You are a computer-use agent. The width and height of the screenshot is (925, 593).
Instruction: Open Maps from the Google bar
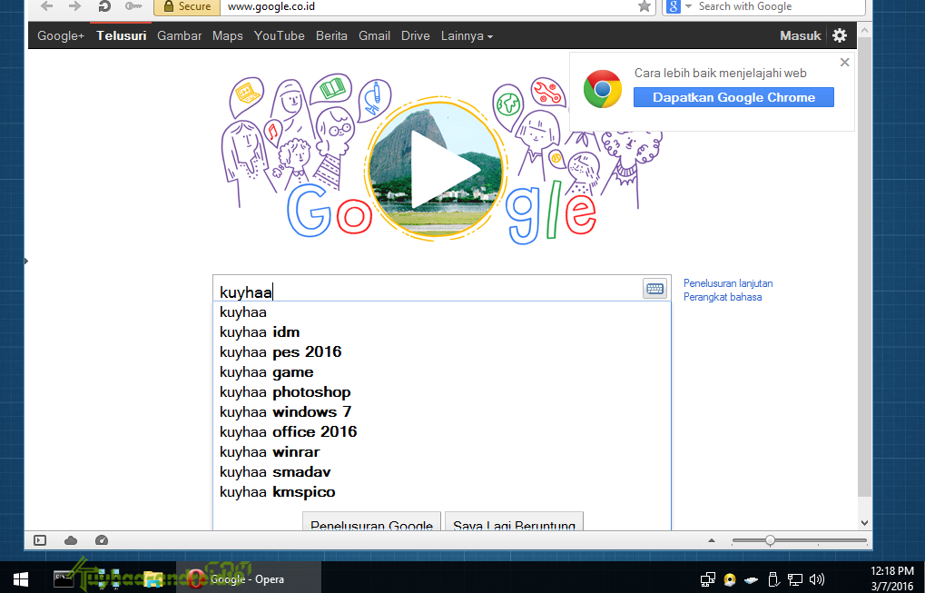coord(228,35)
